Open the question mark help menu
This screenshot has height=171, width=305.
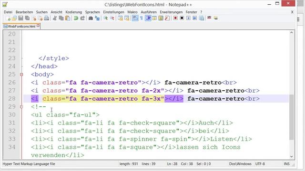point(201,12)
